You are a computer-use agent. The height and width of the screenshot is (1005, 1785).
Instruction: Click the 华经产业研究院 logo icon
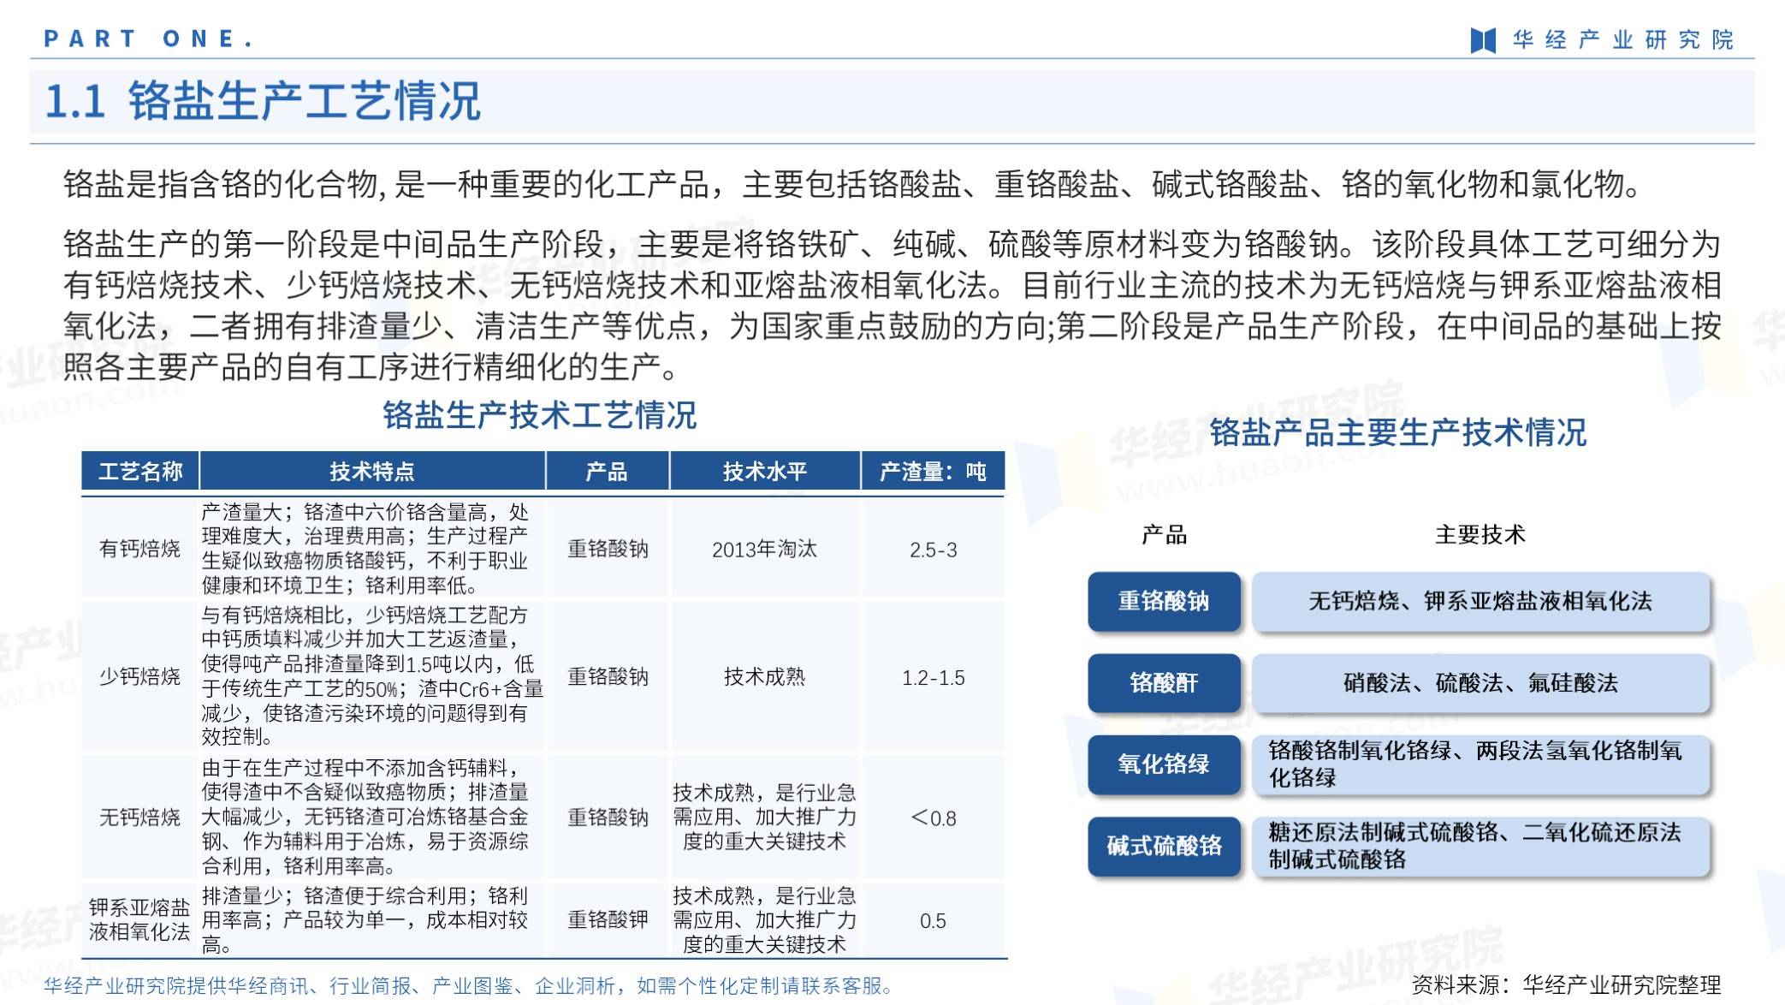pos(1483,40)
